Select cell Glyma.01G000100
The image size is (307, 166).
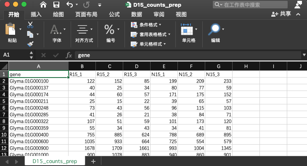39,81
